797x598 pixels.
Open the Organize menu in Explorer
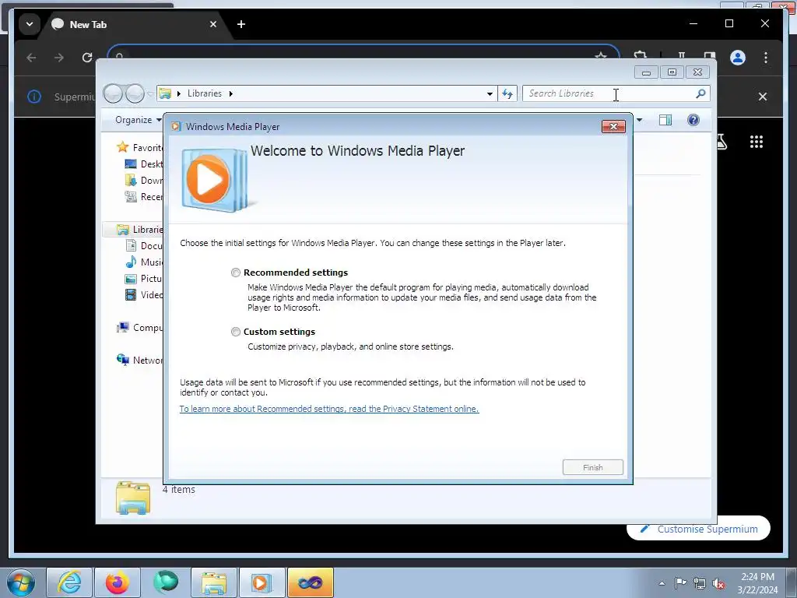coord(138,120)
